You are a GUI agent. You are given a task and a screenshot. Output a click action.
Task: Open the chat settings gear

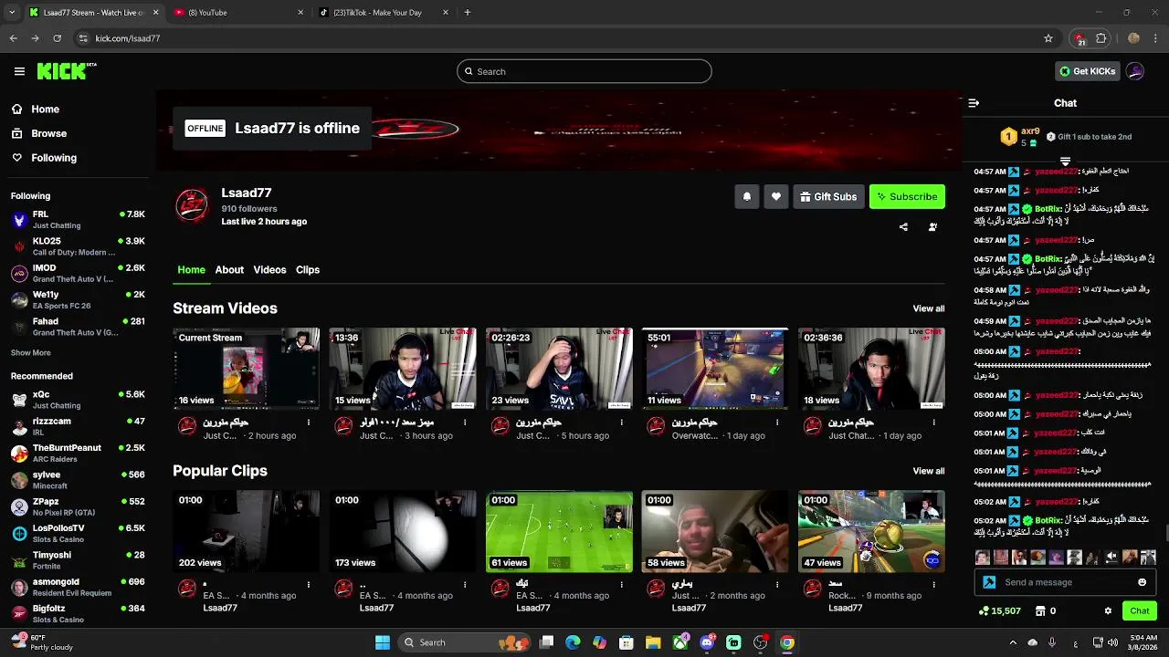[x=1108, y=611]
